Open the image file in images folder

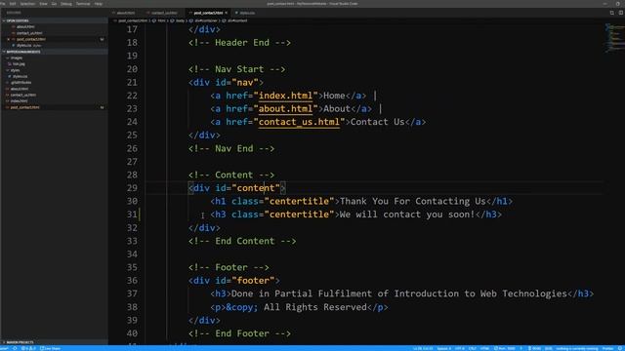(x=19, y=63)
